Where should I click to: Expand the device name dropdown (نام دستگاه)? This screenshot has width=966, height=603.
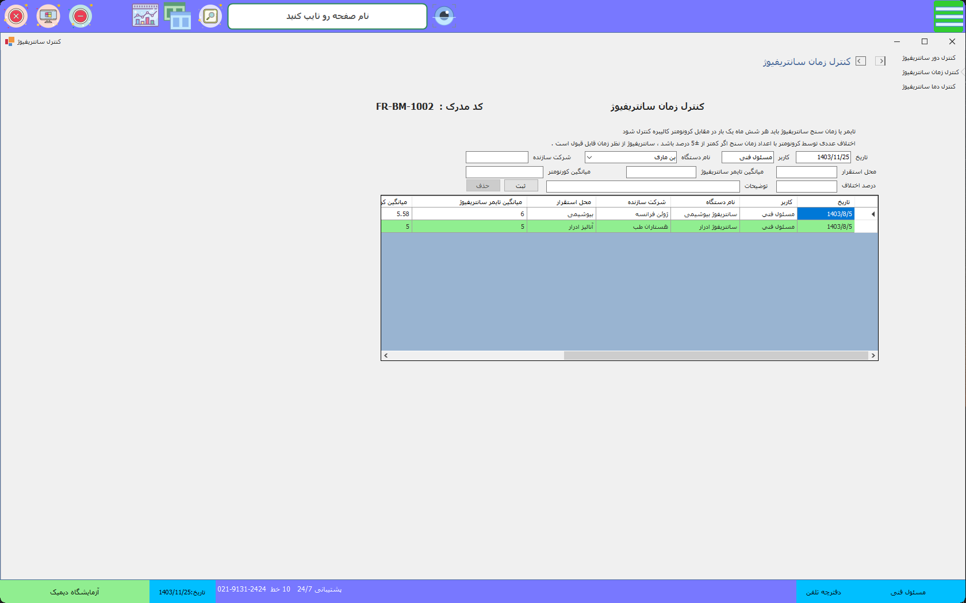coord(589,158)
